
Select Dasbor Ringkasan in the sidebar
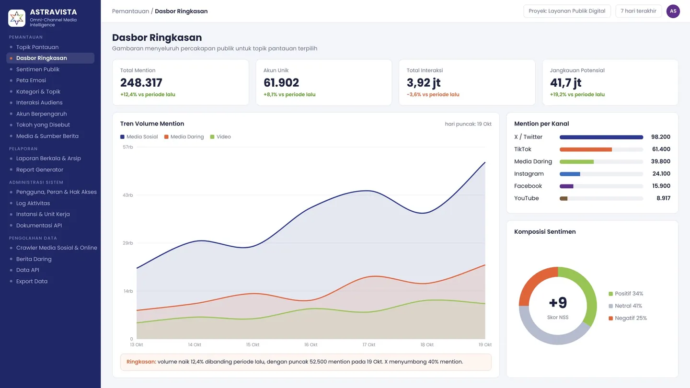coord(50,58)
